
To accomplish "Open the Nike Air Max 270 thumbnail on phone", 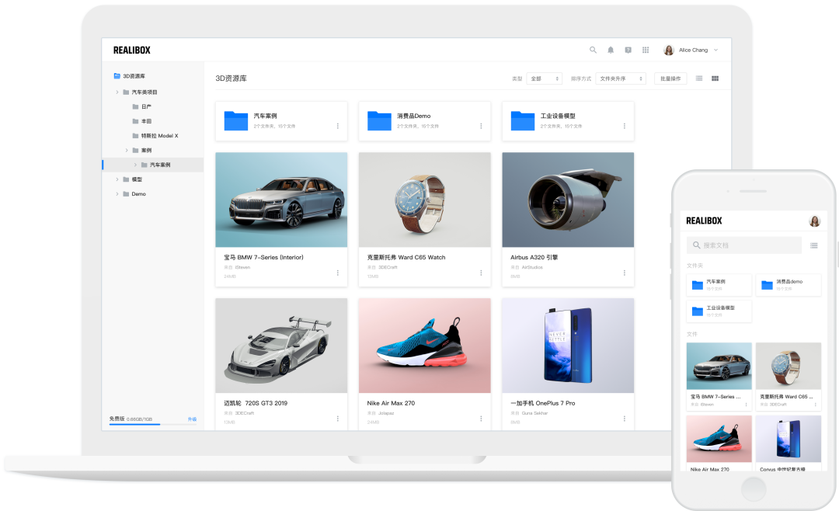I will [719, 439].
